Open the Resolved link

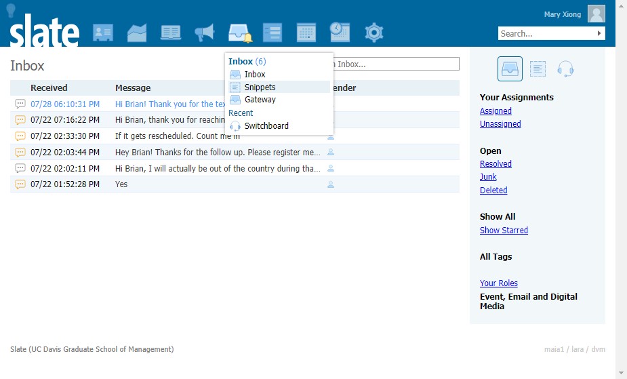(x=495, y=164)
